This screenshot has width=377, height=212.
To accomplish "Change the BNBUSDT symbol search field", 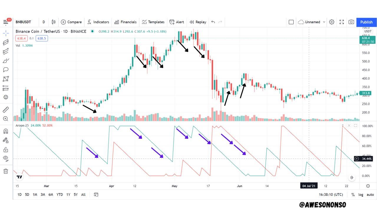I will coord(23,22).
